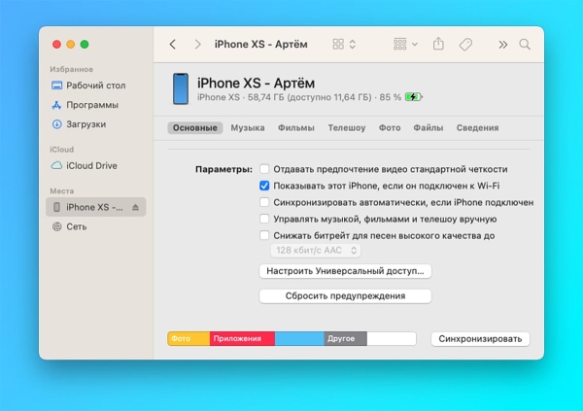The image size is (583, 411).
Task: Open Загрузки folder in the sidebar
Action: (86, 124)
